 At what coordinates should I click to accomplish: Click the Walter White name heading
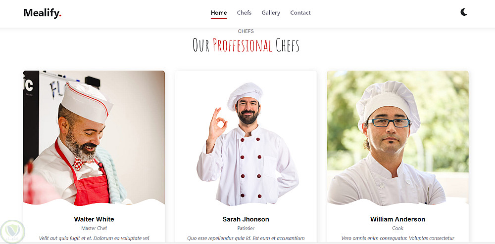pyautogui.click(x=94, y=219)
